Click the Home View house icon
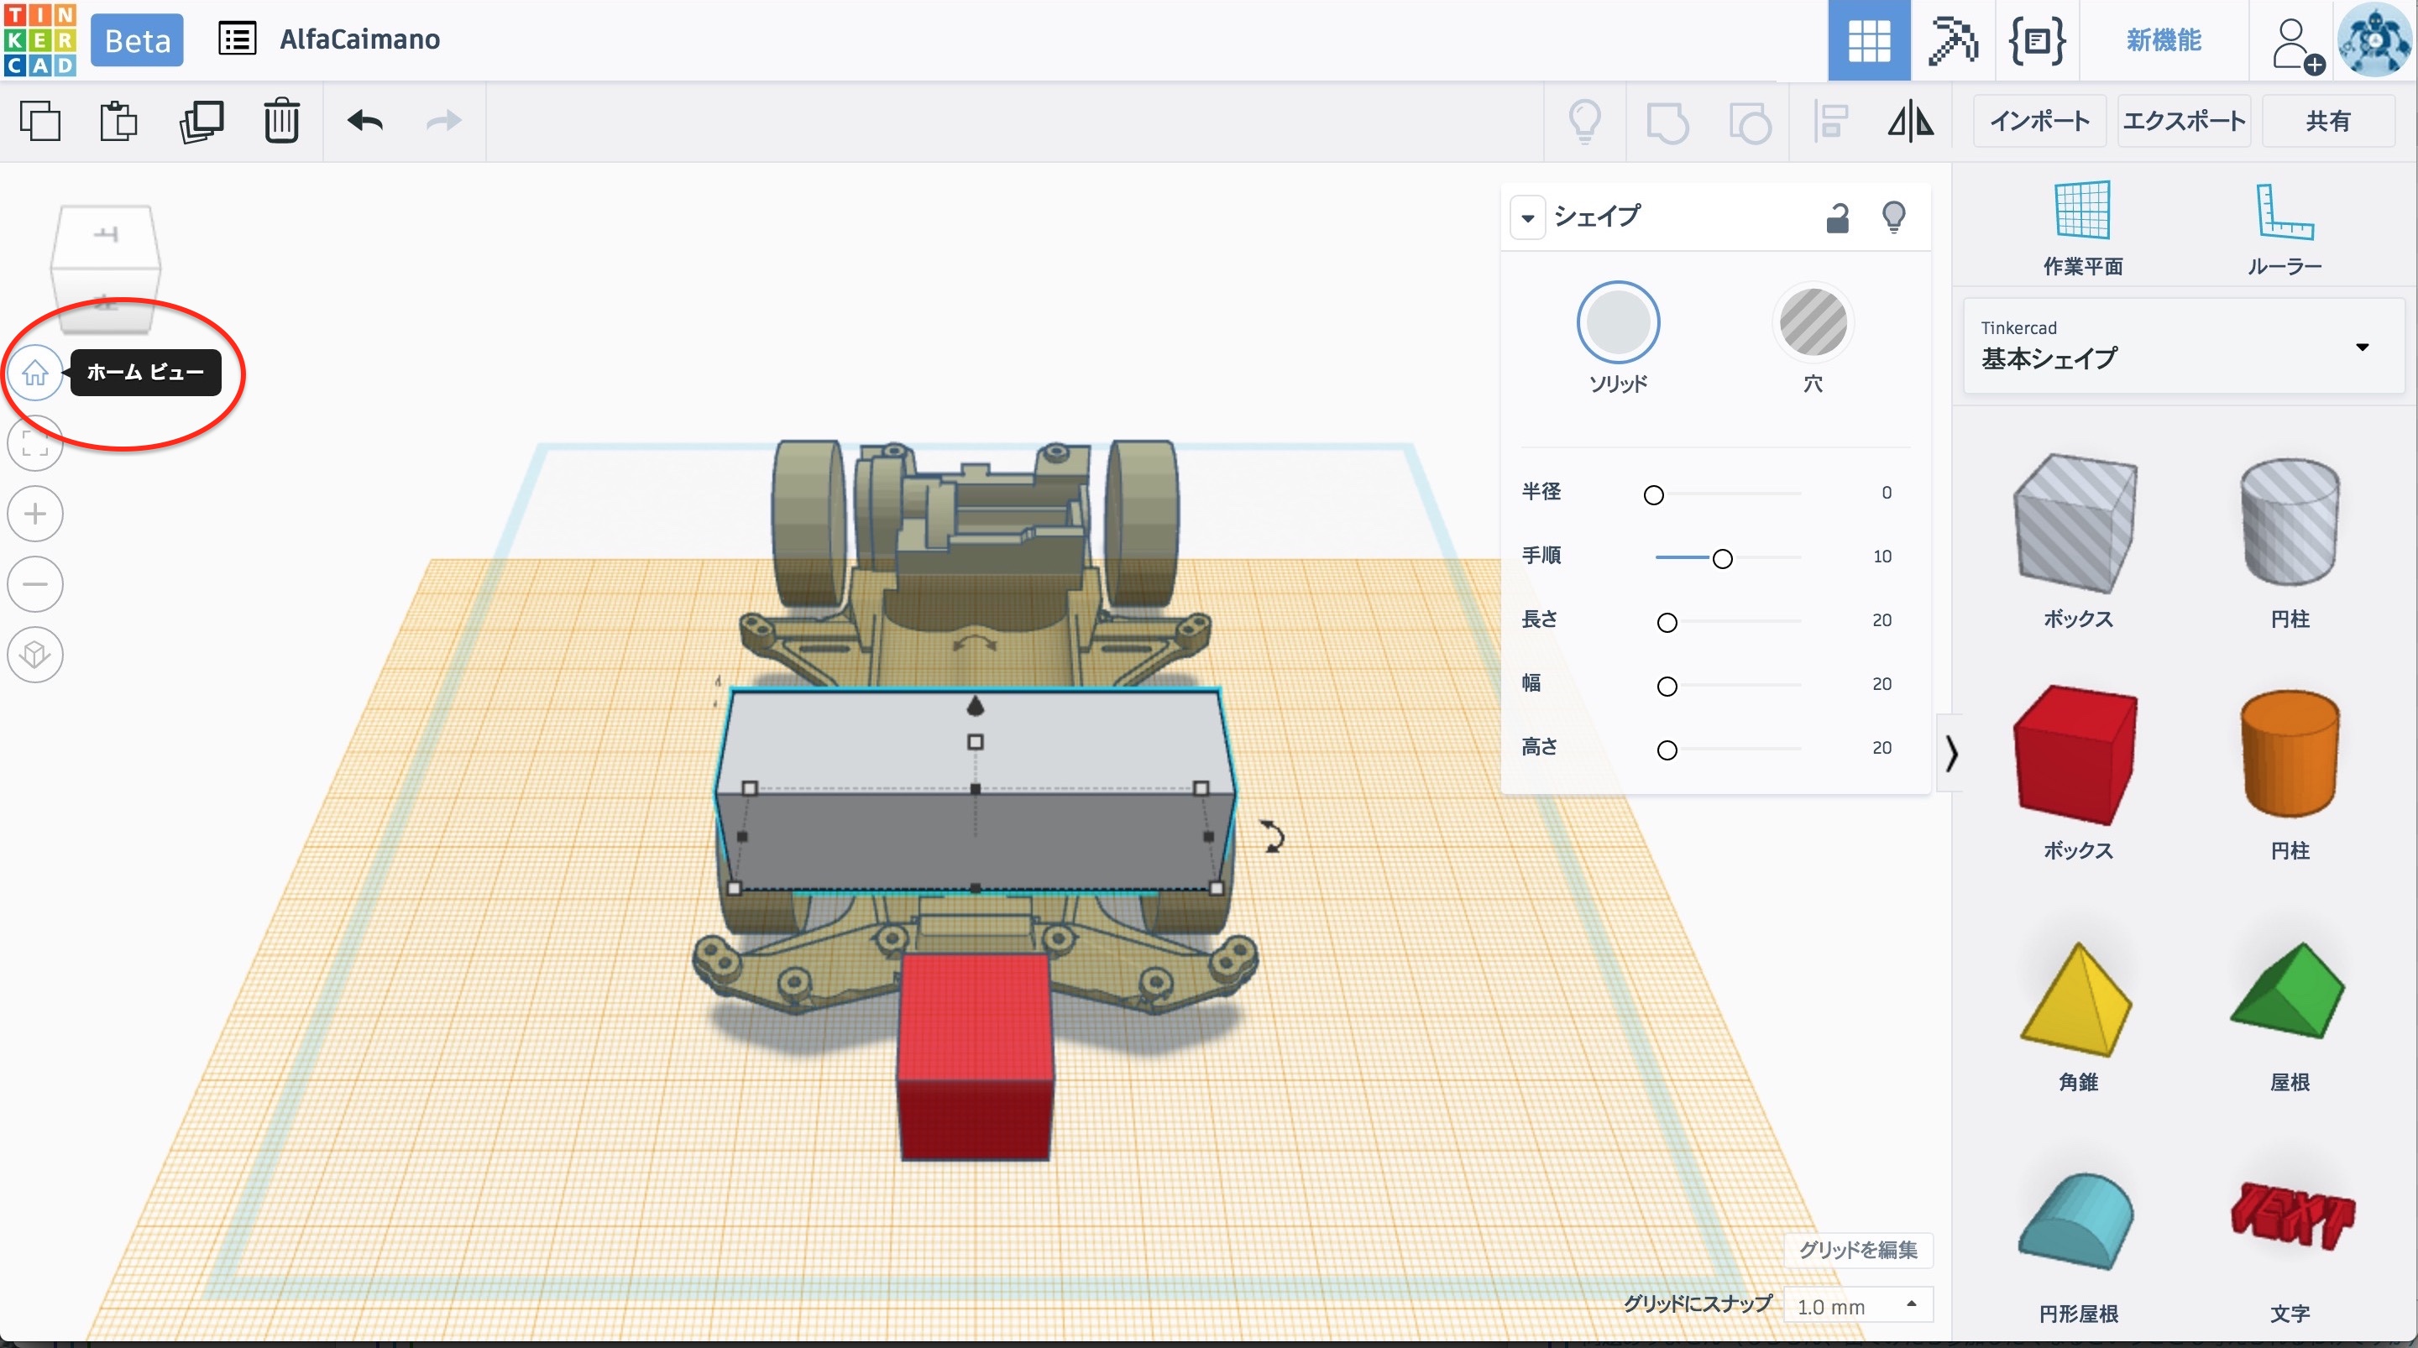 point(34,373)
